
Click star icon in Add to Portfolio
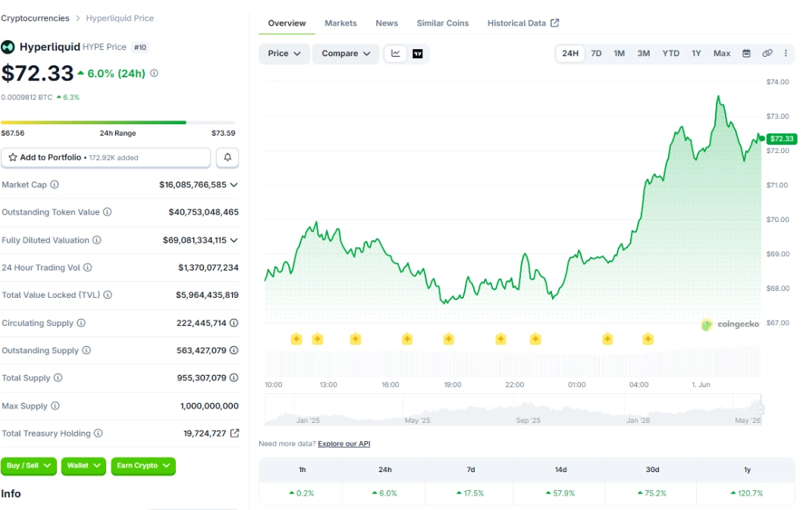tap(13, 157)
